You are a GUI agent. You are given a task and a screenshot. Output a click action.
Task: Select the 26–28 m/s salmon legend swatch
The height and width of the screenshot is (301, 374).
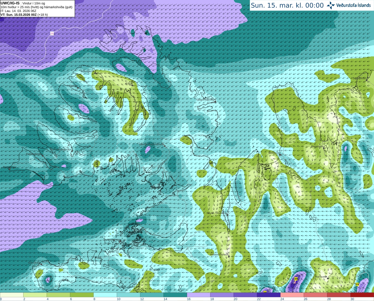click(x=316, y=295)
